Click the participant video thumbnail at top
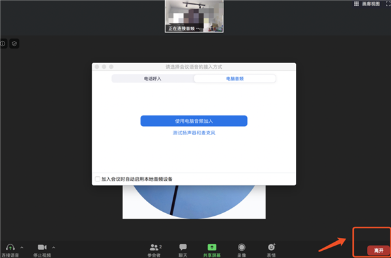 coord(194,16)
